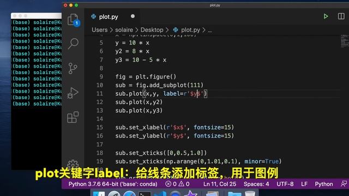Open the Desktop breadcrumb

click(152, 30)
